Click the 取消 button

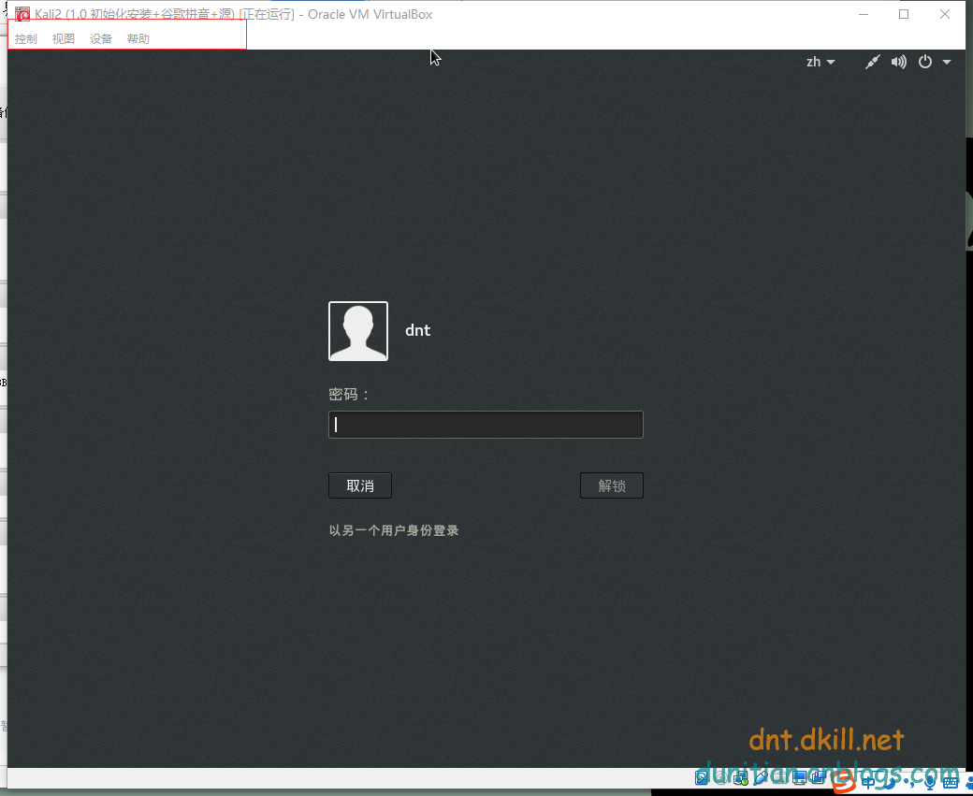pos(360,485)
